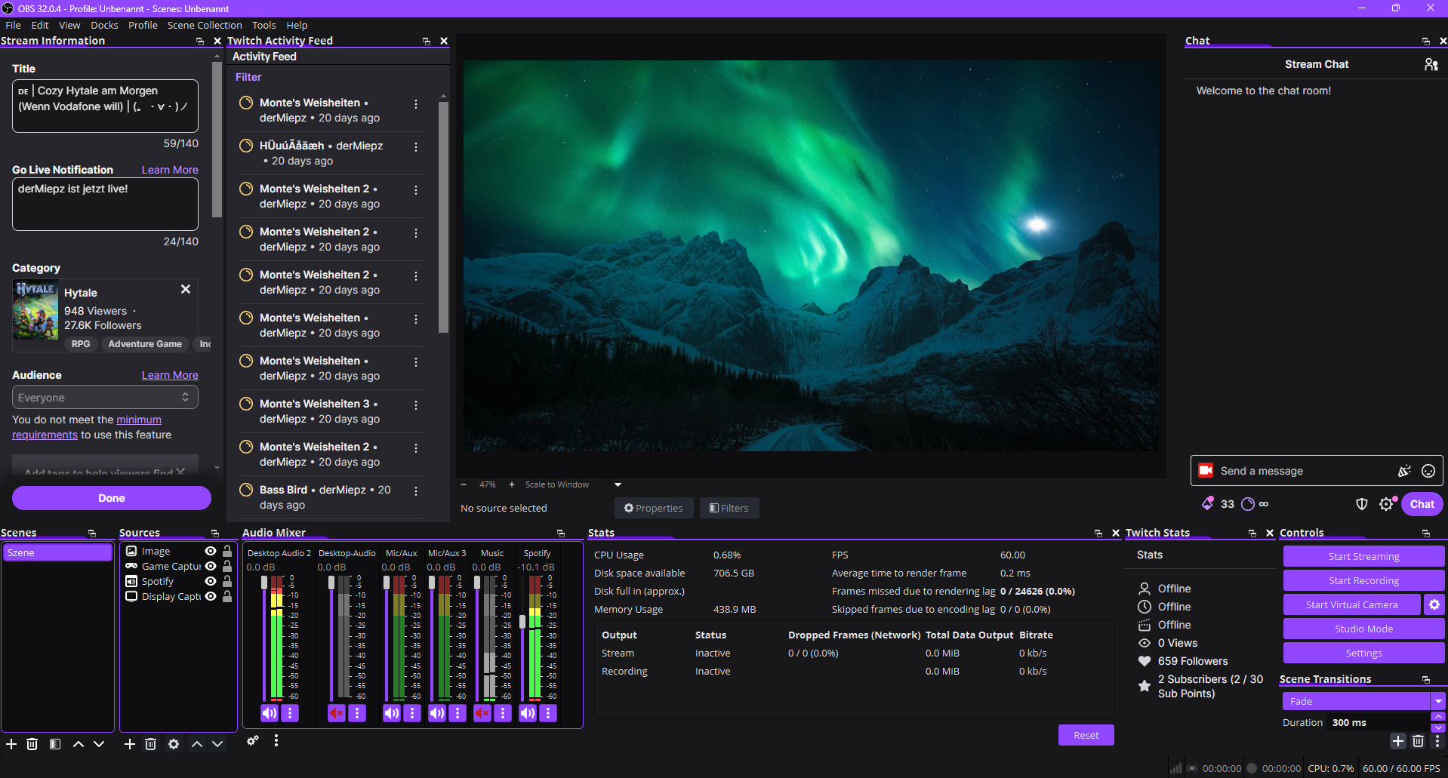1448x778 pixels.
Task: Open options for Bass Bird activity entry
Action: tap(416, 491)
